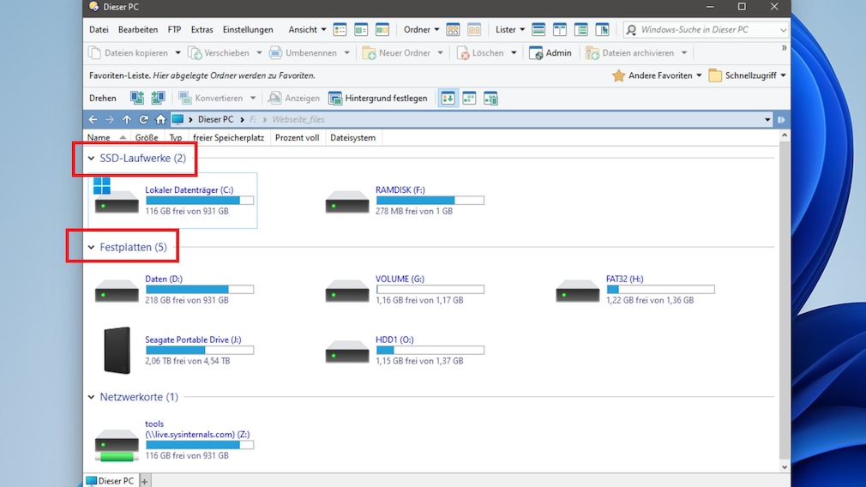Click the Hintergrund festlegen toolbar icon
The height and width of the screenshot is (487, 866).
[x=335, y=99]
